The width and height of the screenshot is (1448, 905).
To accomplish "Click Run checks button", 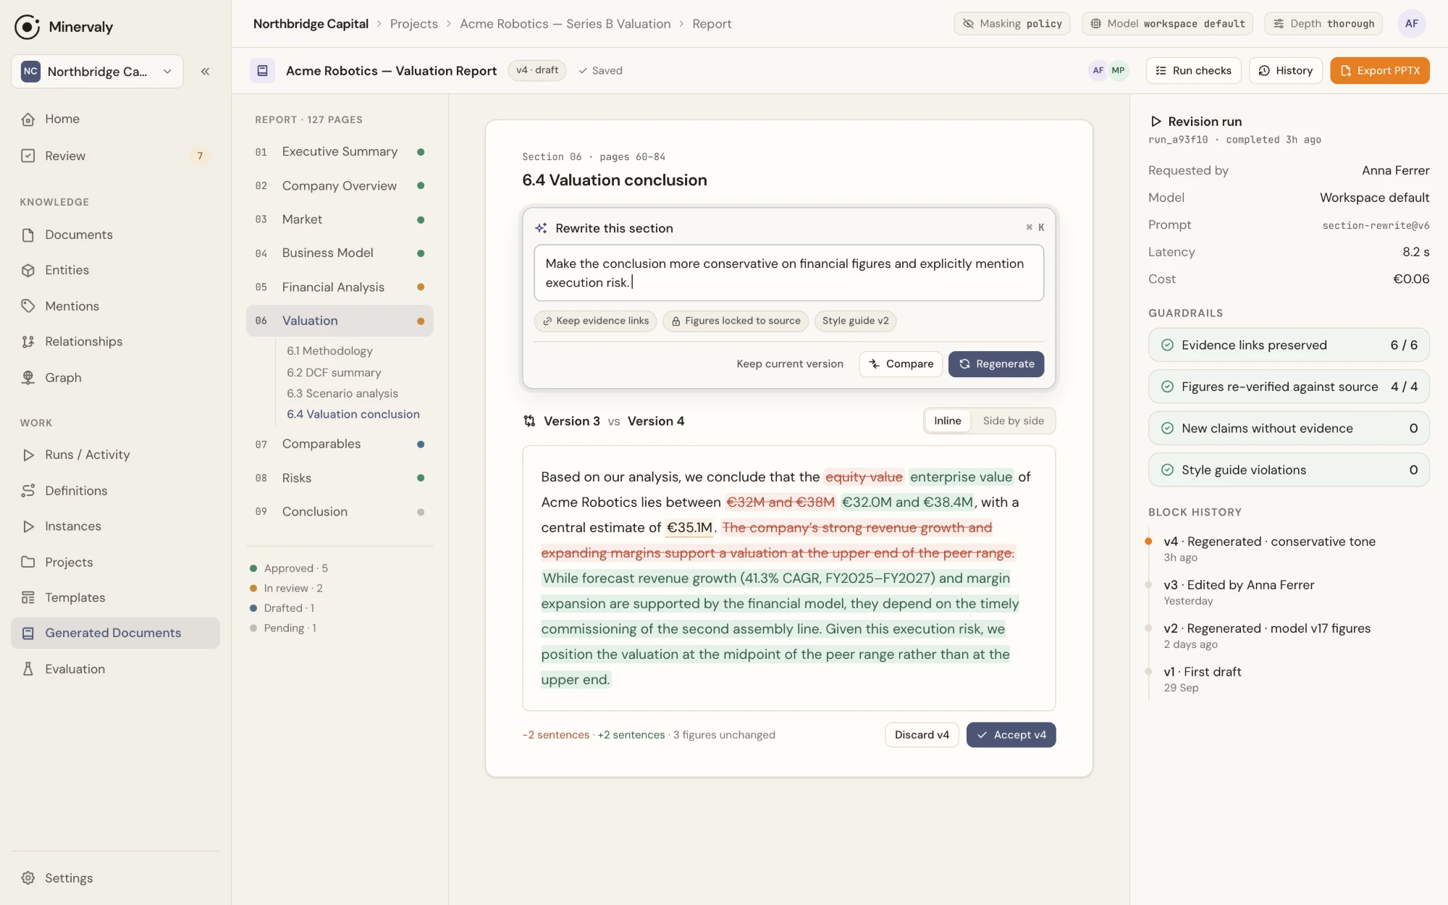I will [x=1193, y=70].
